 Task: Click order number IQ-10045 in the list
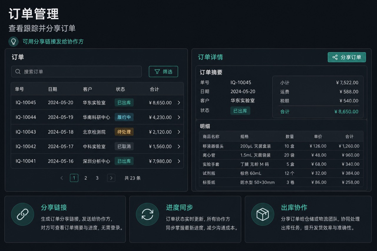click(26, 103)
